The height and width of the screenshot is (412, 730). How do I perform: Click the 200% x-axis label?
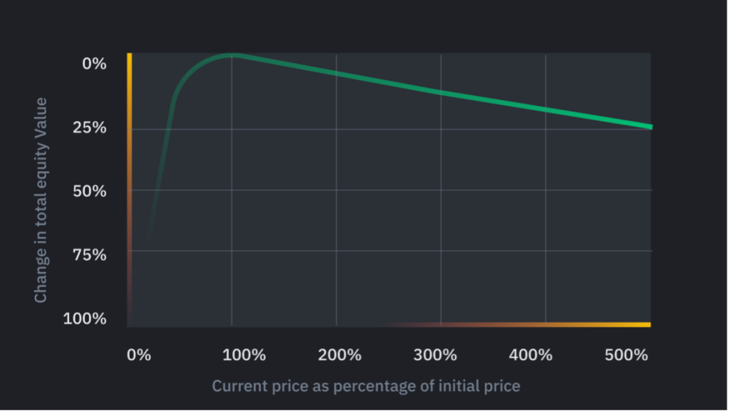click(339, 355)
